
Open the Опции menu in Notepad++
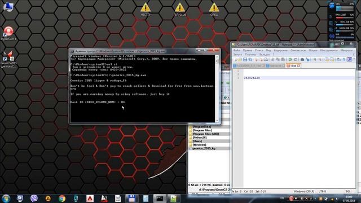coord(313,50)
